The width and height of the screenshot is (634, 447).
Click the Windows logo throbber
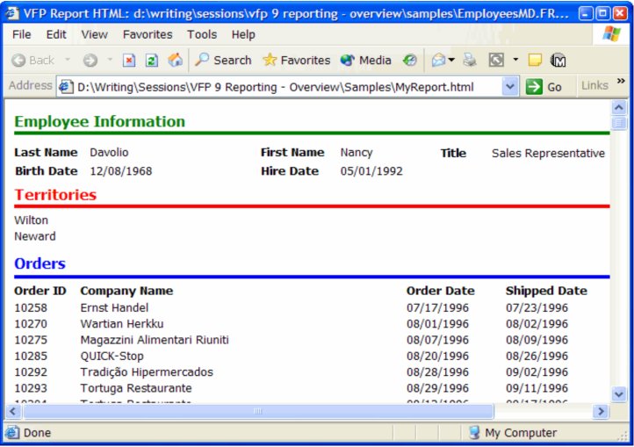(611, 34)
